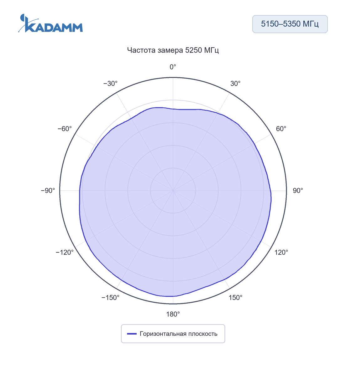Click the 0° angle label
This screenshot has height=379, width=346.
[173, 67]
